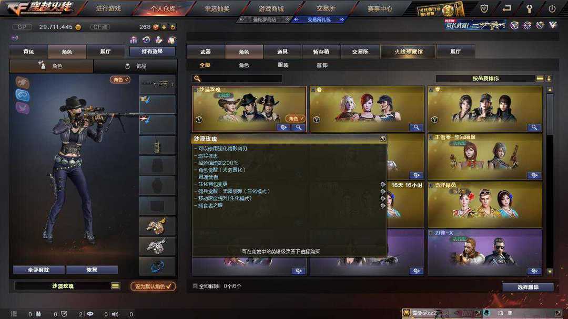
Task: Click the power exit icon
Action: (x=552, y=9)
